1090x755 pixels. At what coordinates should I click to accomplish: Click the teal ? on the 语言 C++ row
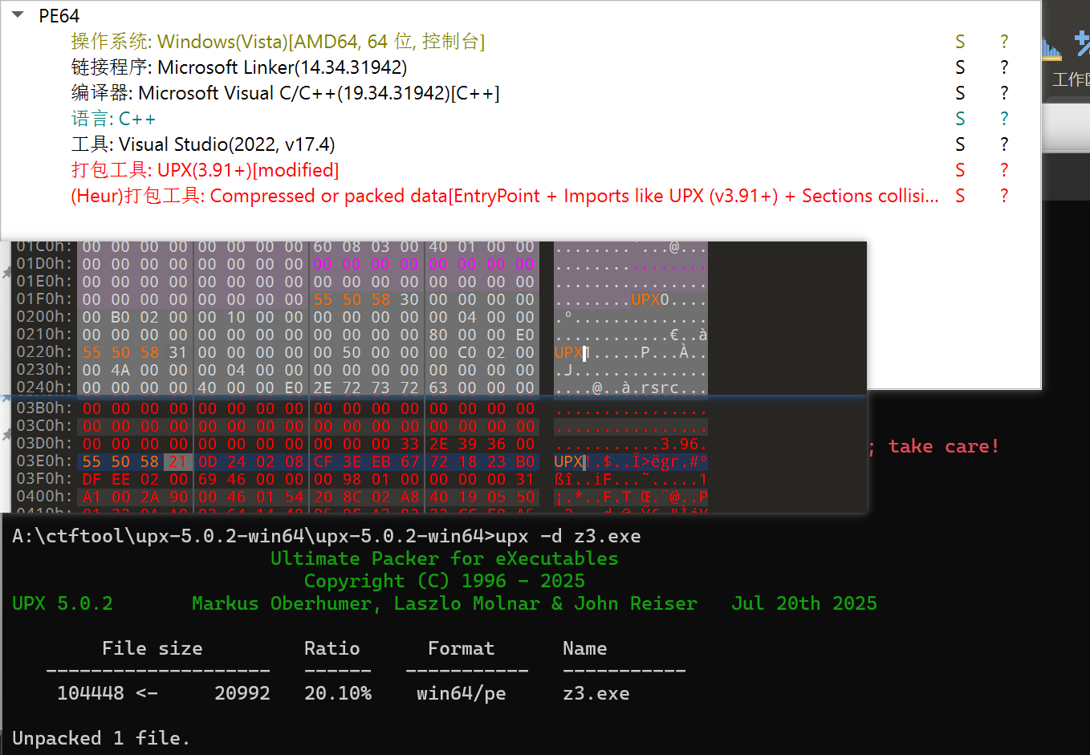tap(1004, 119)
